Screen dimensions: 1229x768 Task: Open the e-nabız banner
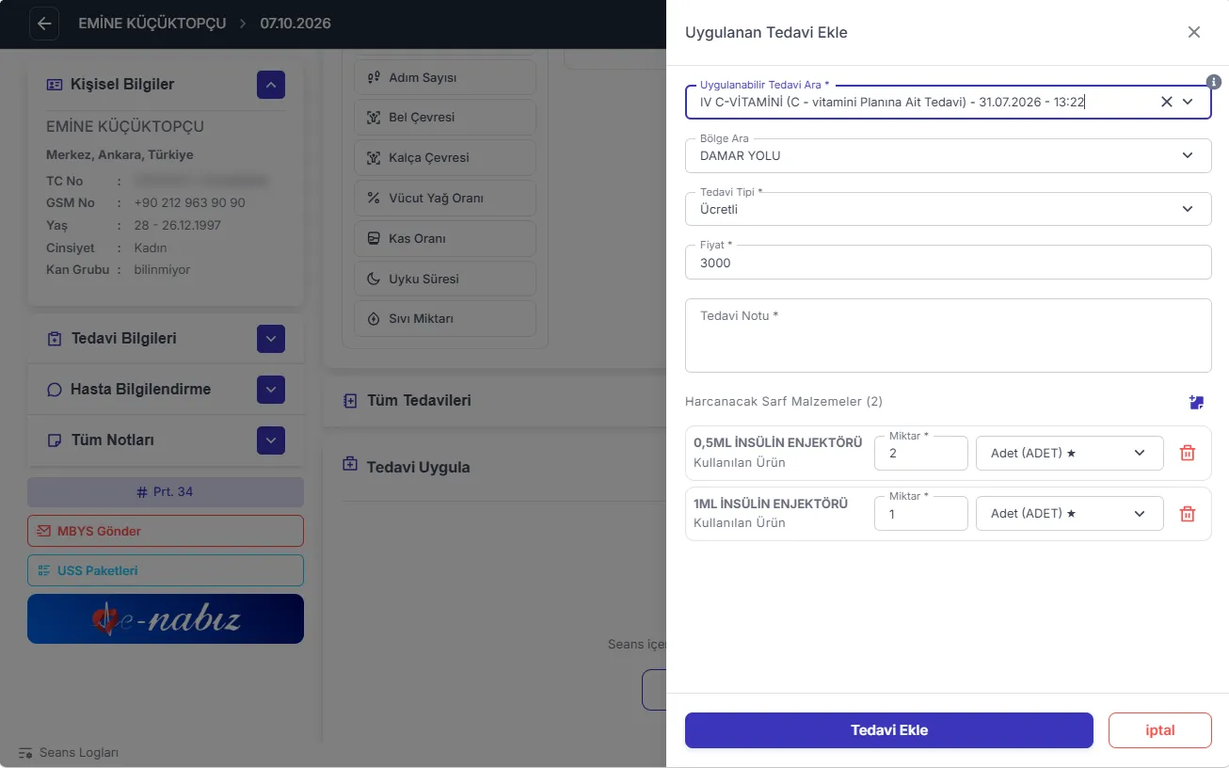point(166,618)
